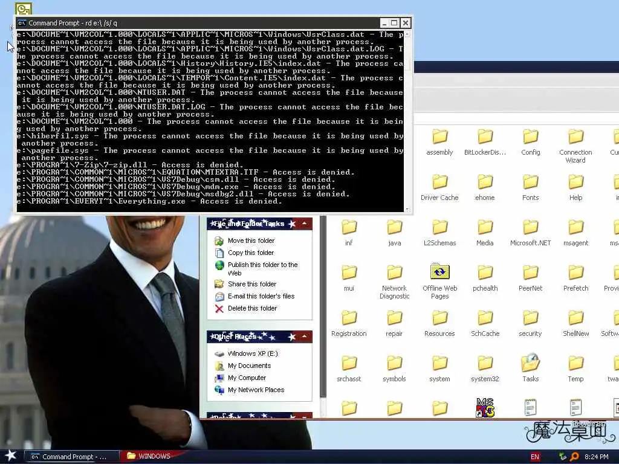
Task: Open the security folder
Action: (530, 324)
